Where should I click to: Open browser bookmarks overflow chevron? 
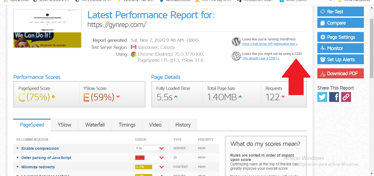click(x=331, y=1)
